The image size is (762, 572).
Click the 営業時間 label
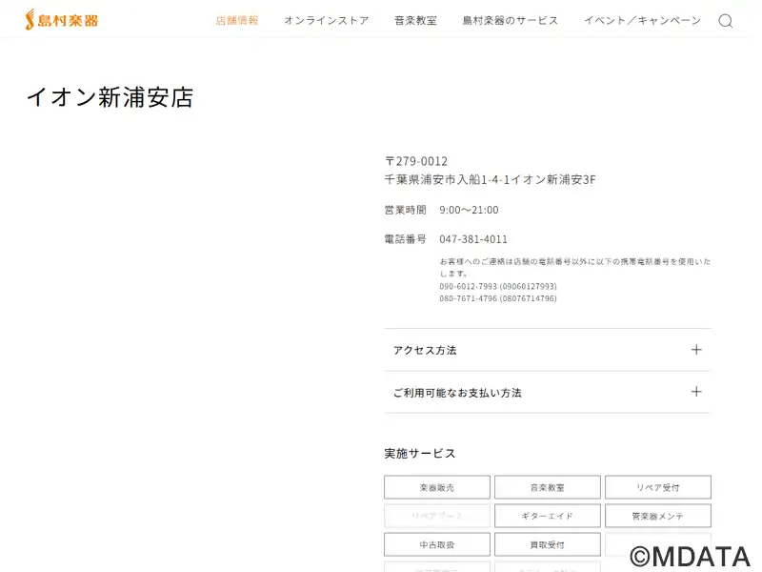point(406,210)
